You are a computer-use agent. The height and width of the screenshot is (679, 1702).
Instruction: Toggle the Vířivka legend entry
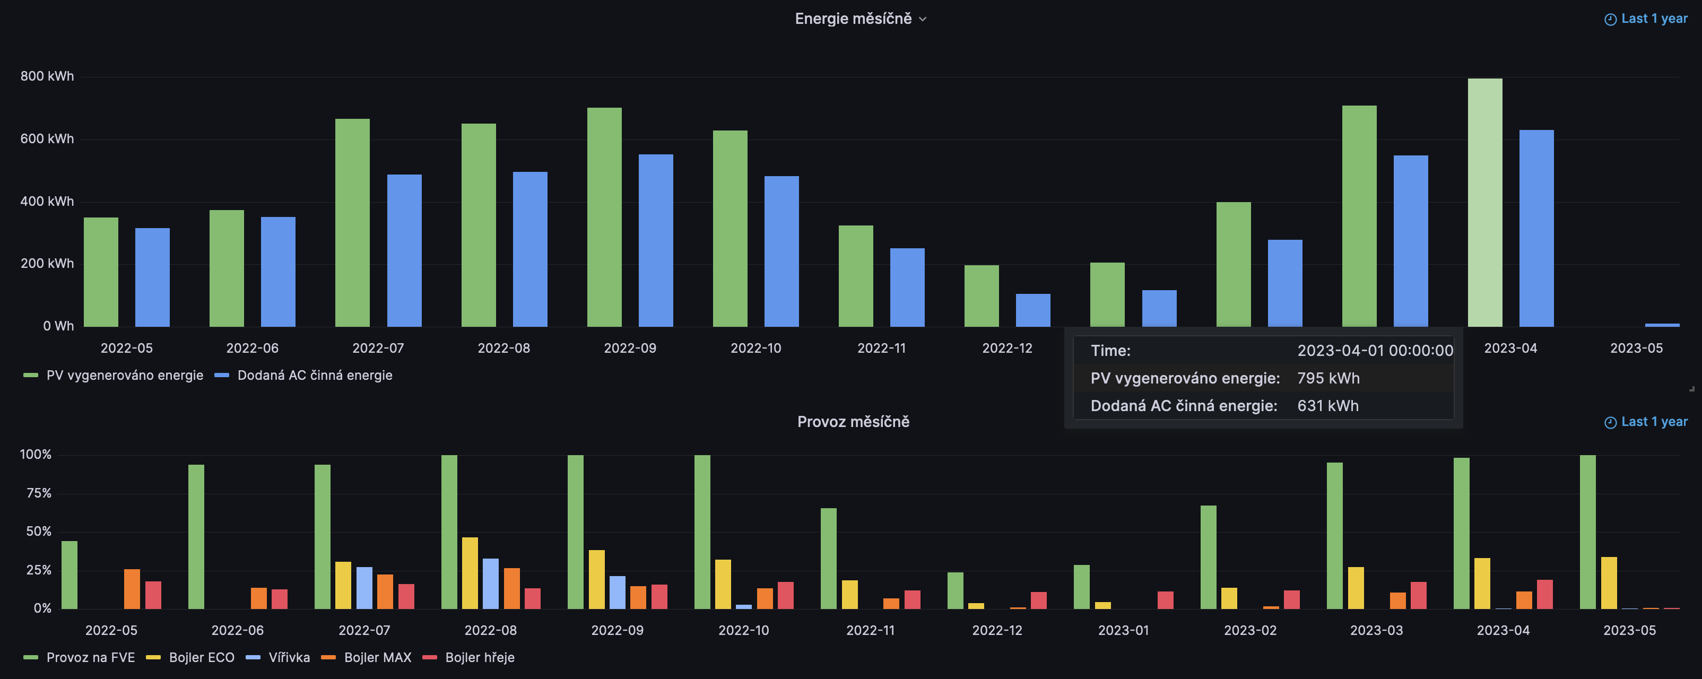(289, 657)
